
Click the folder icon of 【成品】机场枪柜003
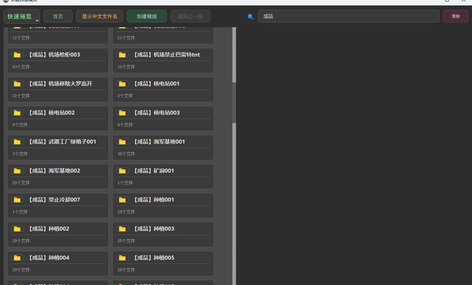point(17,55)
